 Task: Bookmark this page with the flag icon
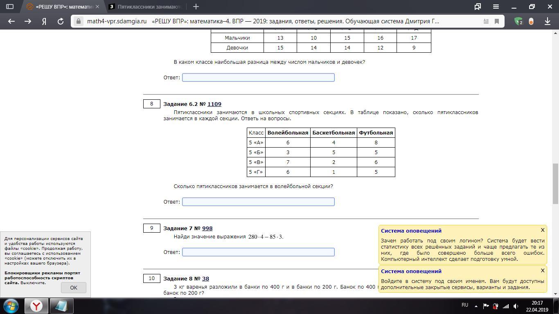pyautogui.click(x=497, y=21)
